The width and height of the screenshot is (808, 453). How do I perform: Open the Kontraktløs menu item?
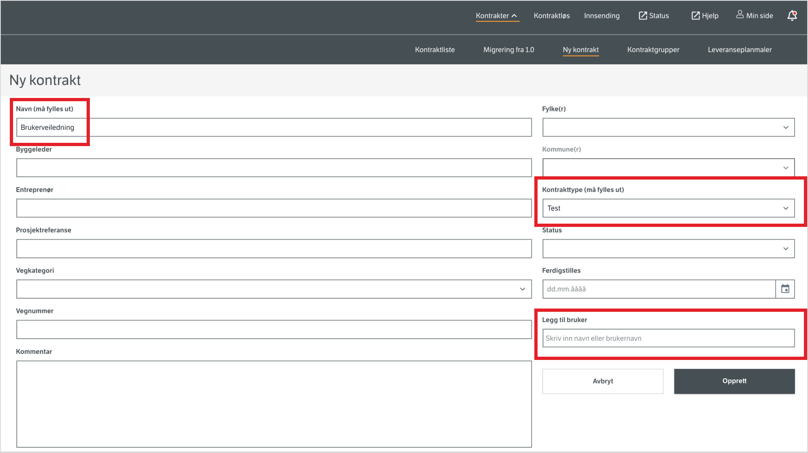tap(551, 16)
